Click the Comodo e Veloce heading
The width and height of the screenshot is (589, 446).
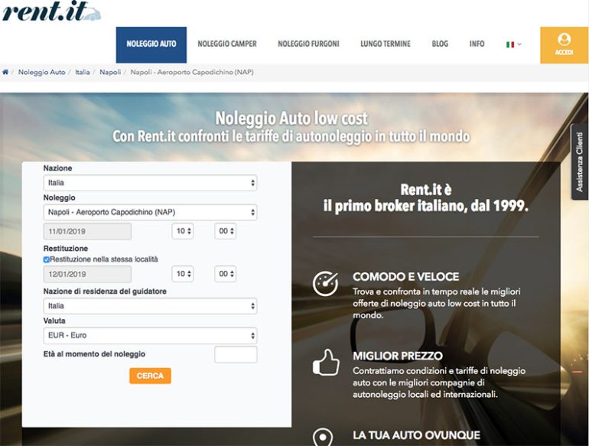coord(405,277)
